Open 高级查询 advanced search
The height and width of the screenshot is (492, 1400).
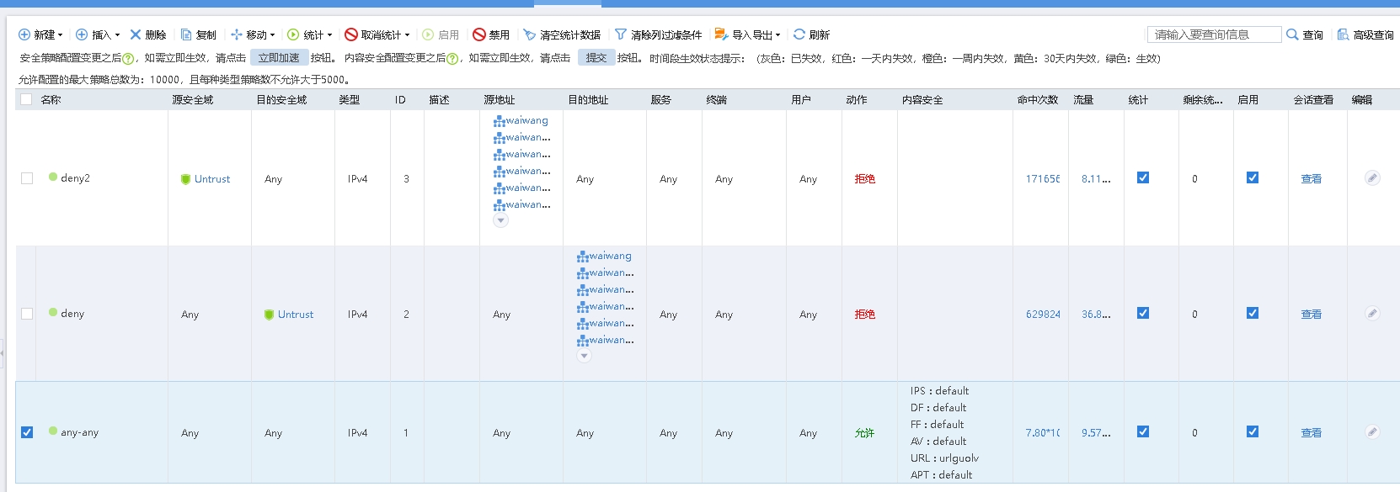tap(1365, 34)
